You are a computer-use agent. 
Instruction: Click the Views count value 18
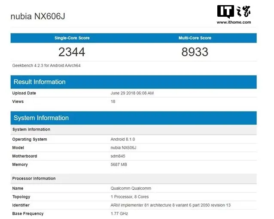pyautogui.click(x=113, y=102)
